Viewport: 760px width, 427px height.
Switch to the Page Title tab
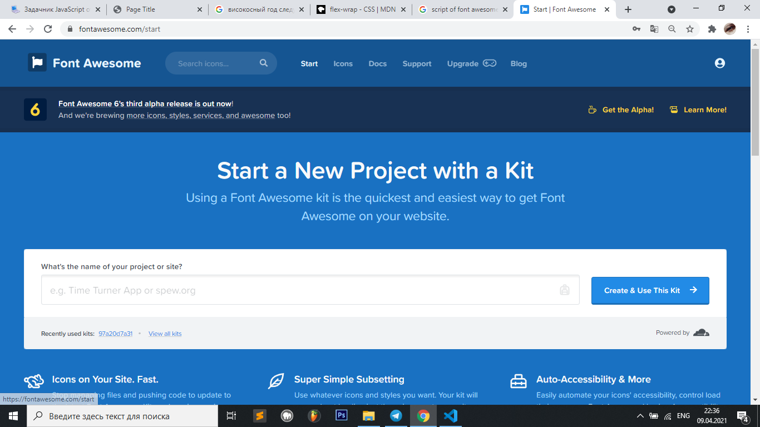[x=157, y=9]
